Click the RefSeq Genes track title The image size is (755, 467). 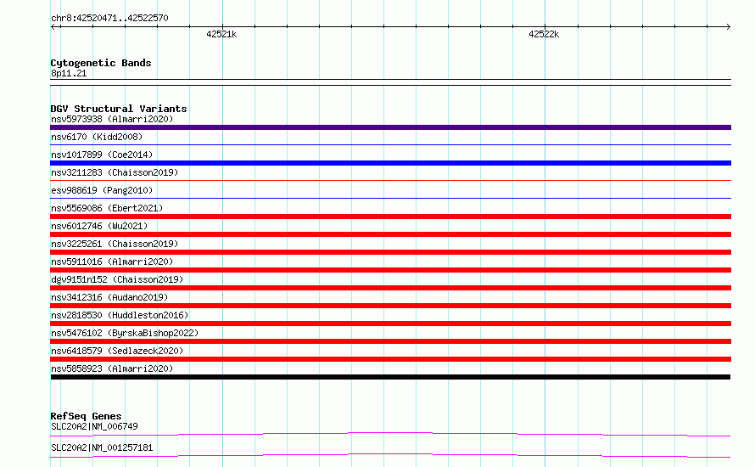[x=86, y=416]
